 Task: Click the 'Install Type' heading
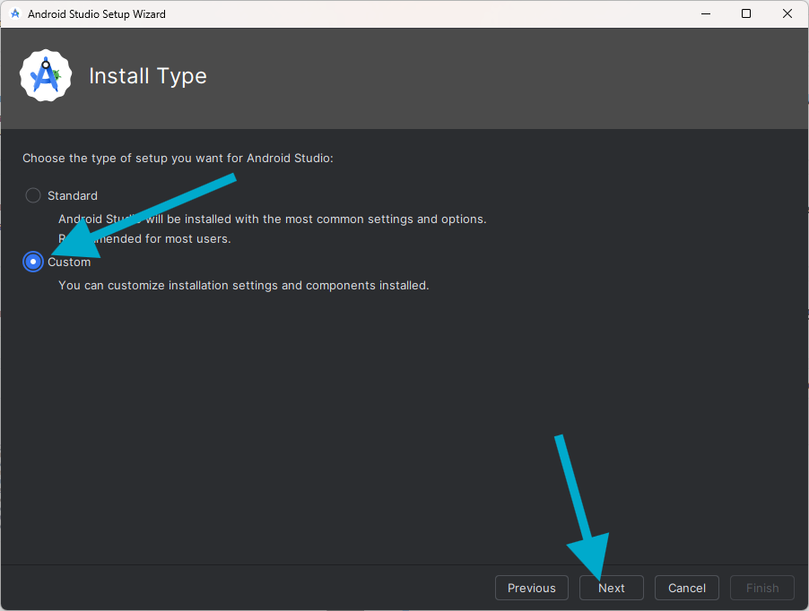click(x=148, y=76)
